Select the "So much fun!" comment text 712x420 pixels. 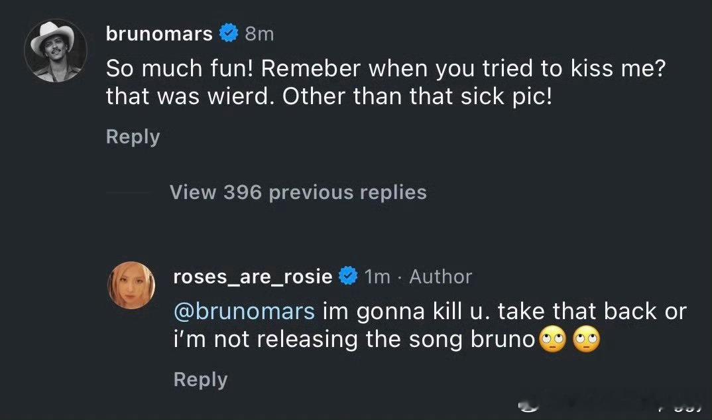click(x=385, y=82)
